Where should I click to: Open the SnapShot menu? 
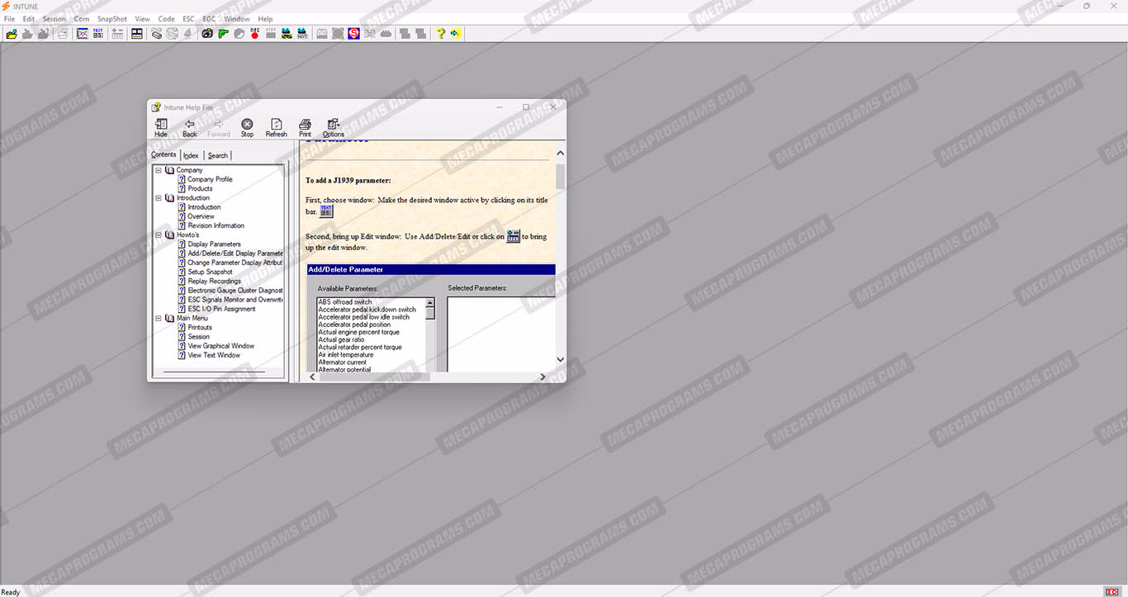pyautogui.click(x=112, y=19)
